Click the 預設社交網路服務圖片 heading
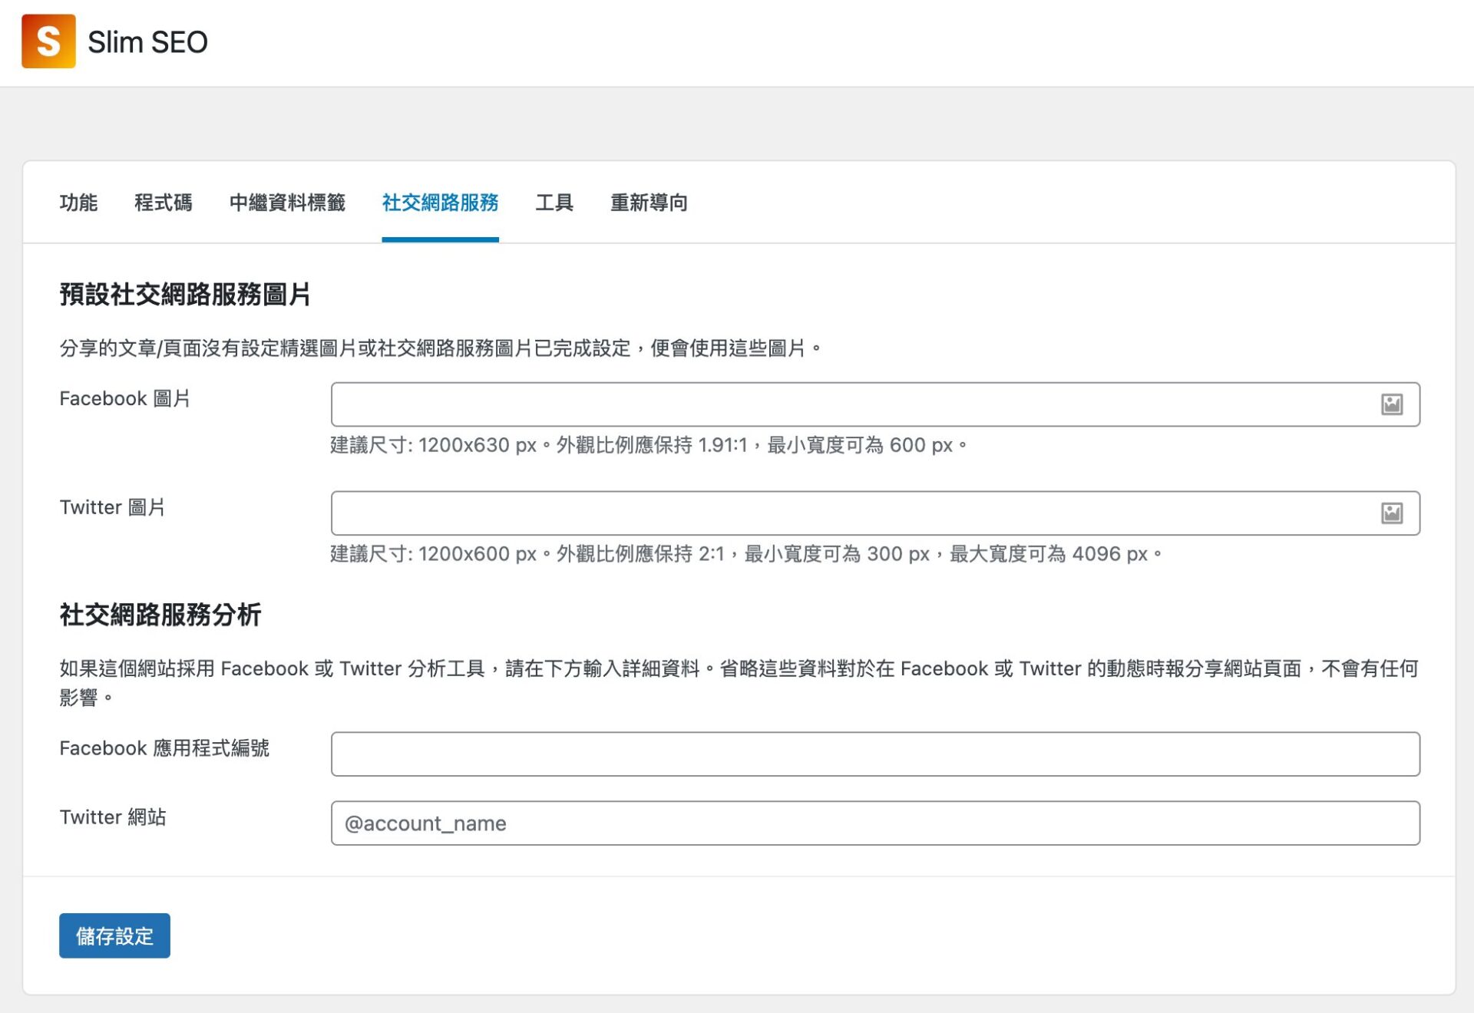Screen dimensions: 1474x1013 tap(185, 294)
